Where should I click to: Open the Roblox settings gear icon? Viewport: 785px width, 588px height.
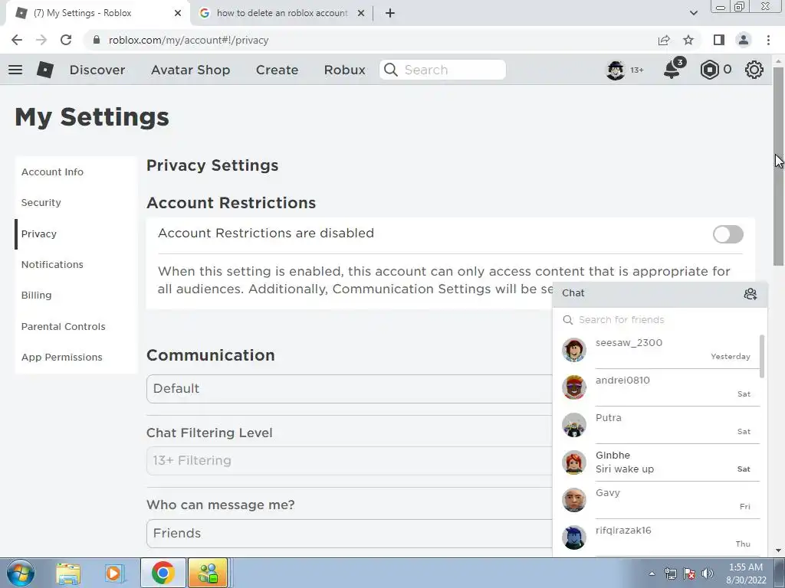(754, 70)
